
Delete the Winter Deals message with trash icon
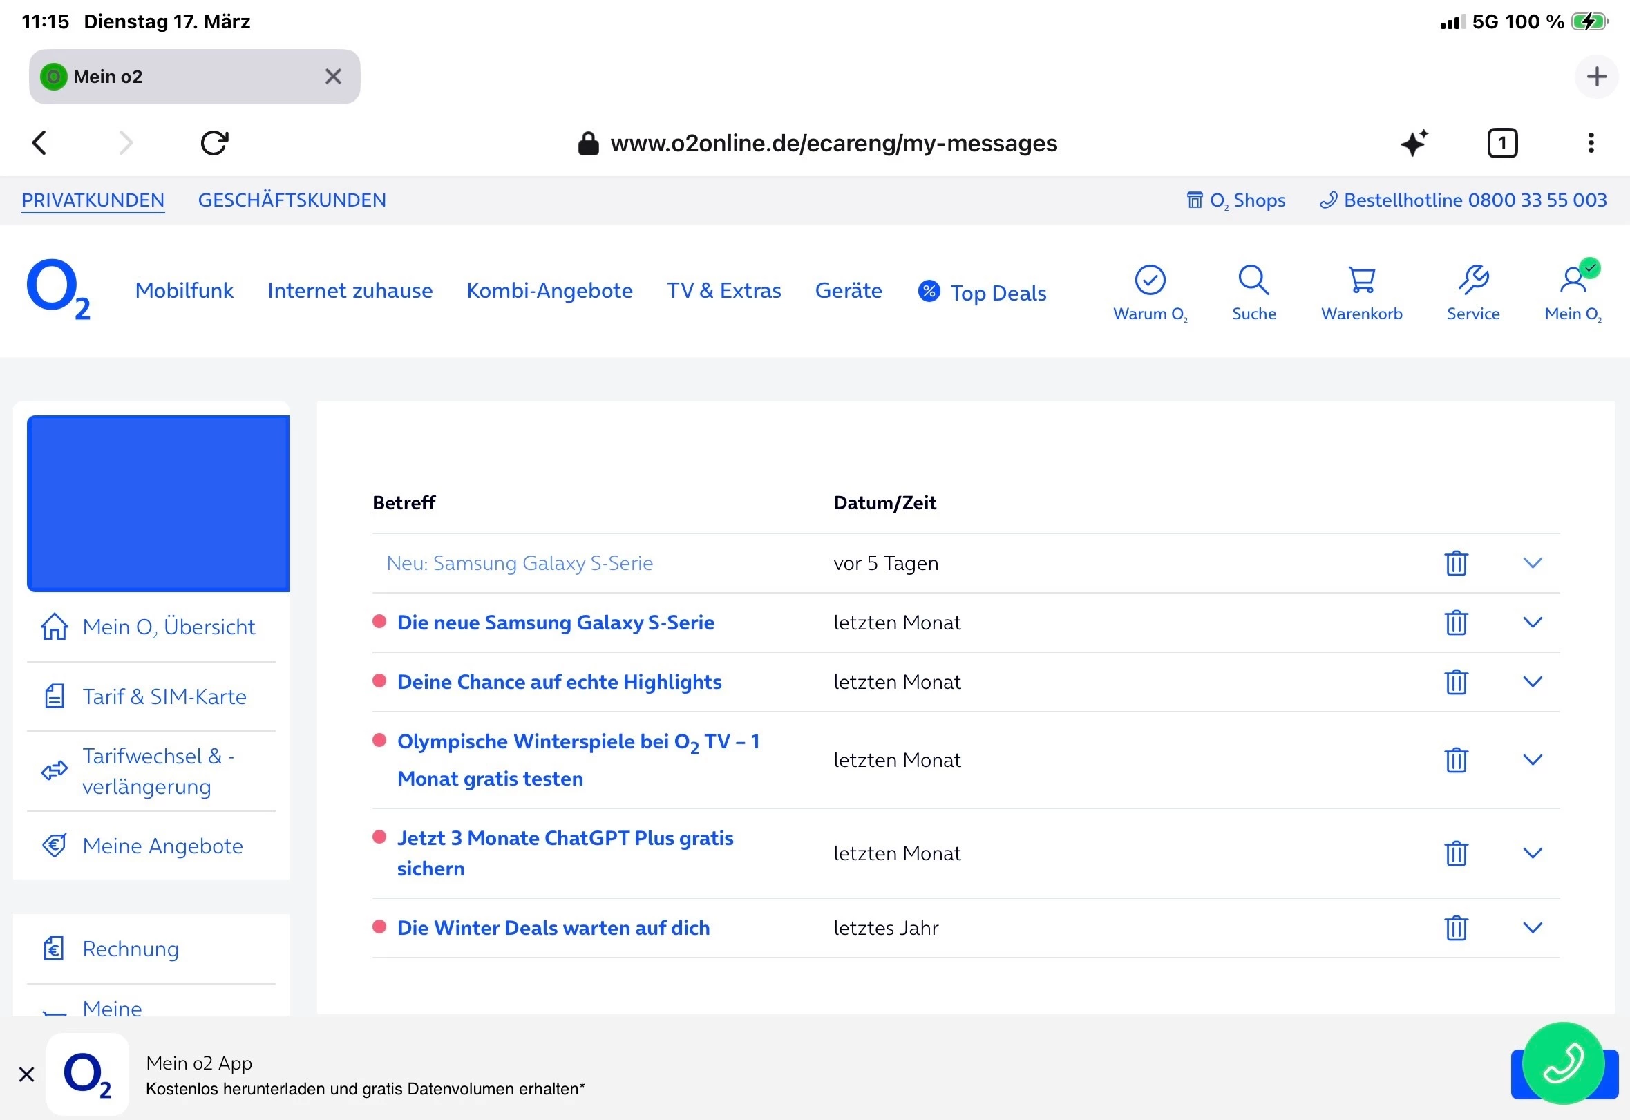point(1456,928)
